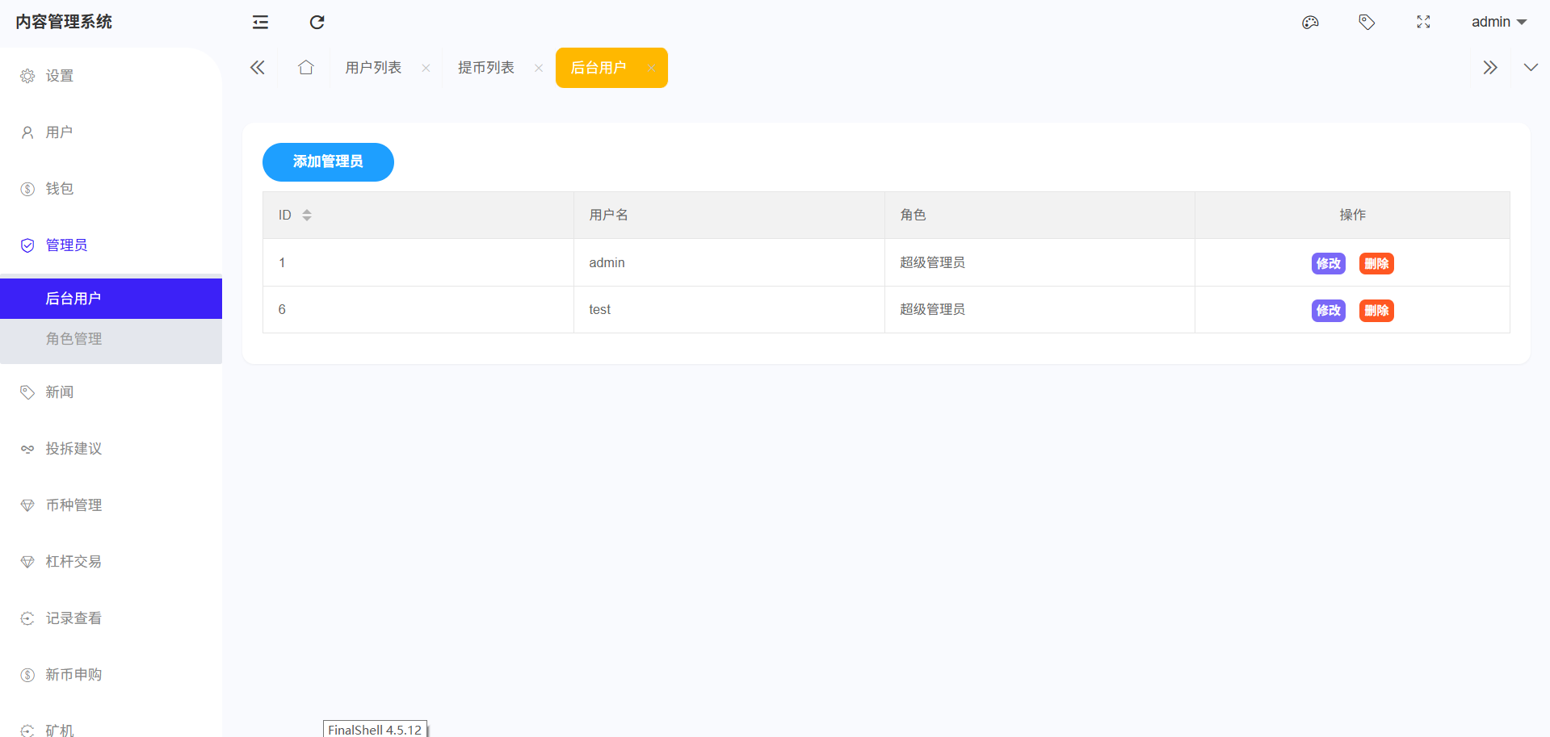Close the 后台用户 tab

650,69
